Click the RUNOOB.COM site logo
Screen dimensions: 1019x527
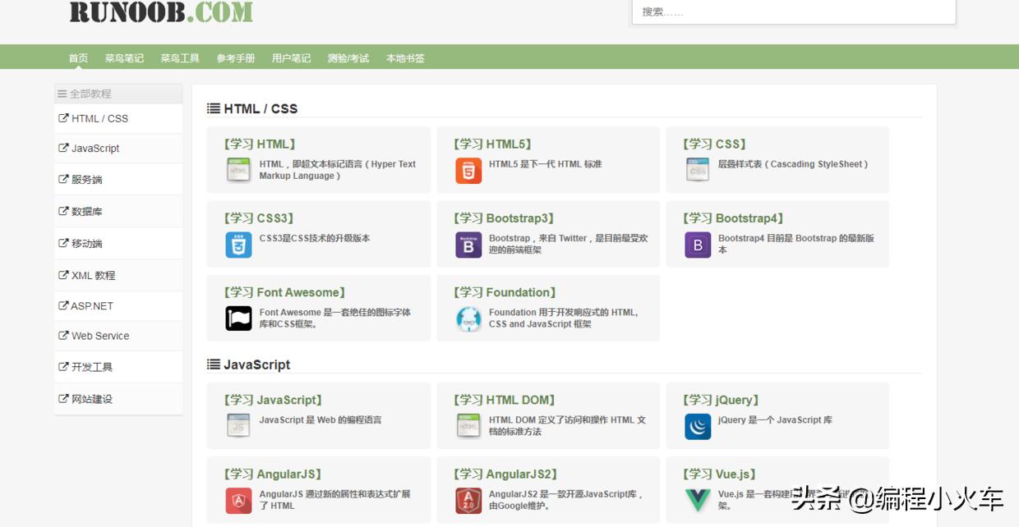click(161, 11)
